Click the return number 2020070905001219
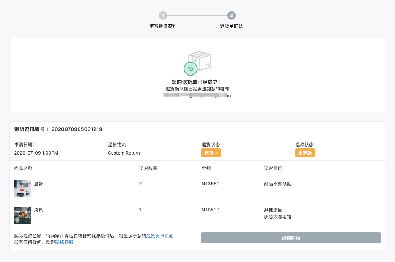 click(x=77, y=129)
